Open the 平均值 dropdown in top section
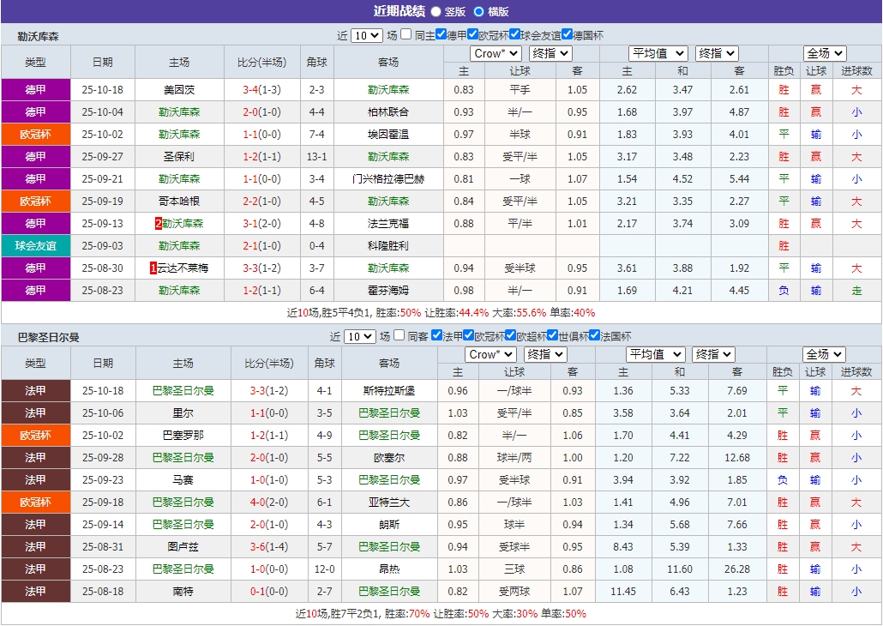 pos(657,53)
